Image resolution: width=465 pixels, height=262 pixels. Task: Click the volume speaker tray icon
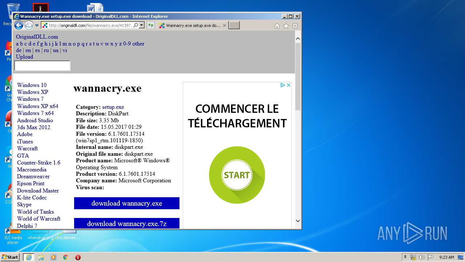422,257
